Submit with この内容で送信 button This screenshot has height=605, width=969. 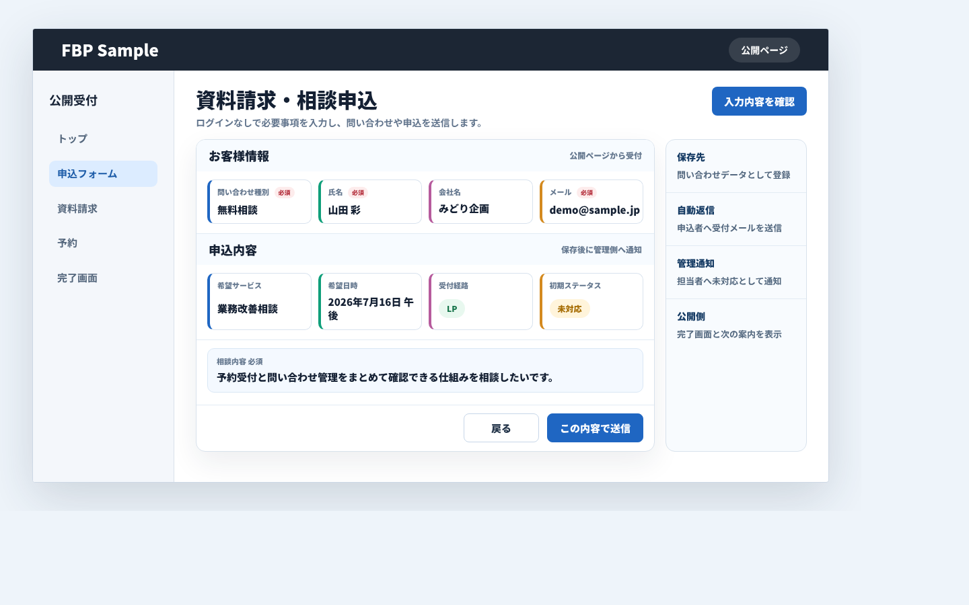pos(595,428)
